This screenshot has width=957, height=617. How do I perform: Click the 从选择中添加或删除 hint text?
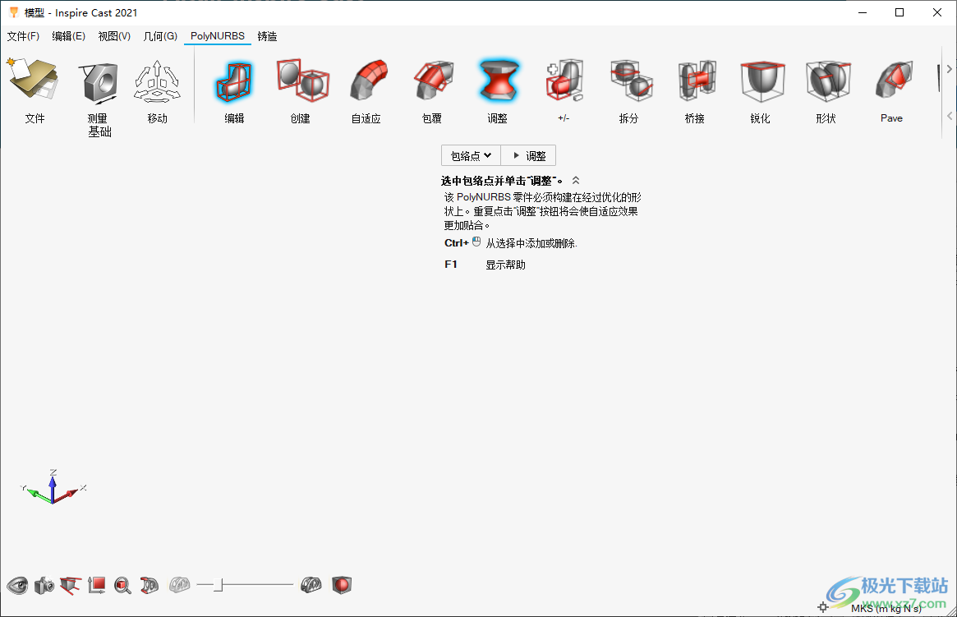531,243
